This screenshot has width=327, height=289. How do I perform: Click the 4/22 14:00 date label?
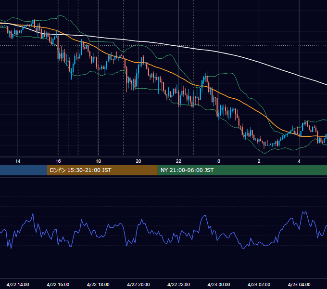[x=18, y=284]
